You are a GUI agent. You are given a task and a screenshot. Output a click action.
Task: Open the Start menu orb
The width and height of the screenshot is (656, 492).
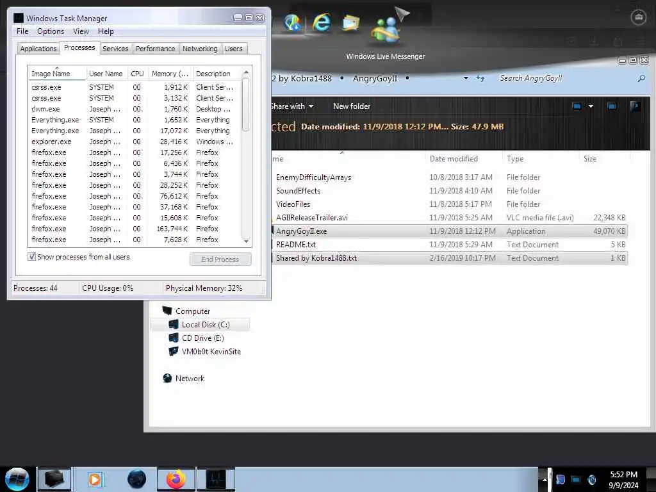tap(17, 479)
